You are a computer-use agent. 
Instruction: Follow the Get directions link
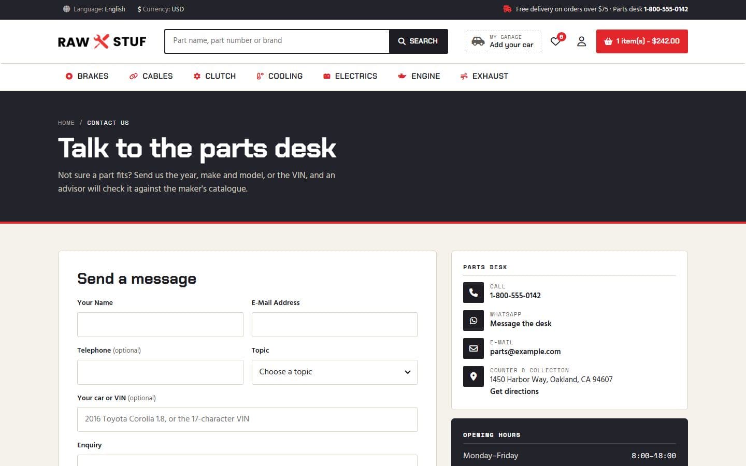514,391
